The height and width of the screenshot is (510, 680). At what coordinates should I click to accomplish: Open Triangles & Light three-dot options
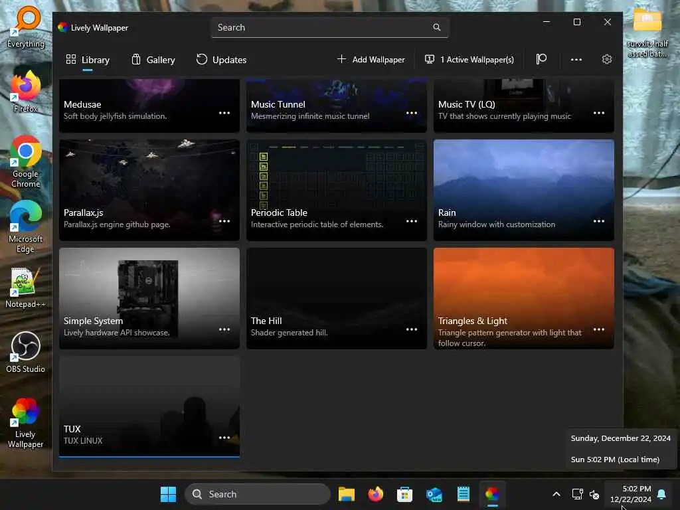[x=599, y=329]
